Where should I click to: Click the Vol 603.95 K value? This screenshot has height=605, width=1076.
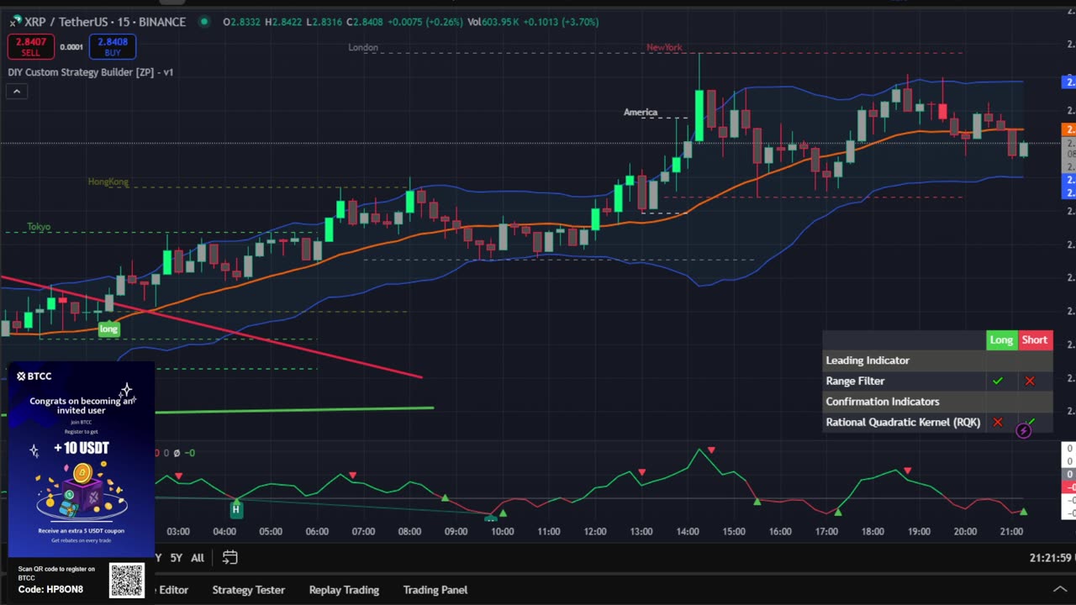tap(500, 22)
